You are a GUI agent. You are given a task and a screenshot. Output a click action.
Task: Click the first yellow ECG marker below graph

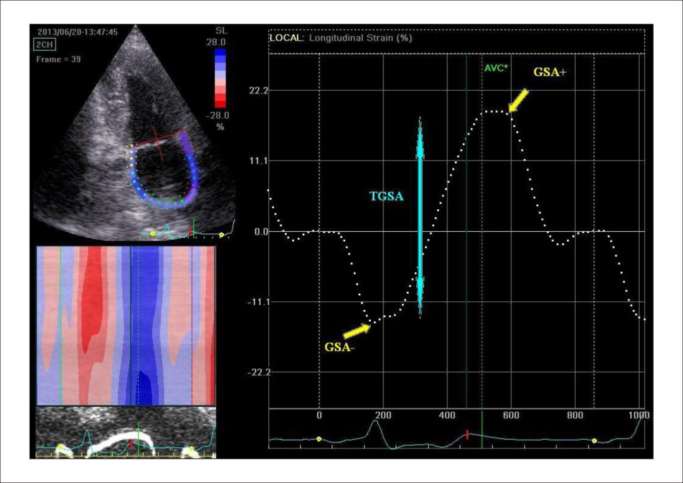319,439
